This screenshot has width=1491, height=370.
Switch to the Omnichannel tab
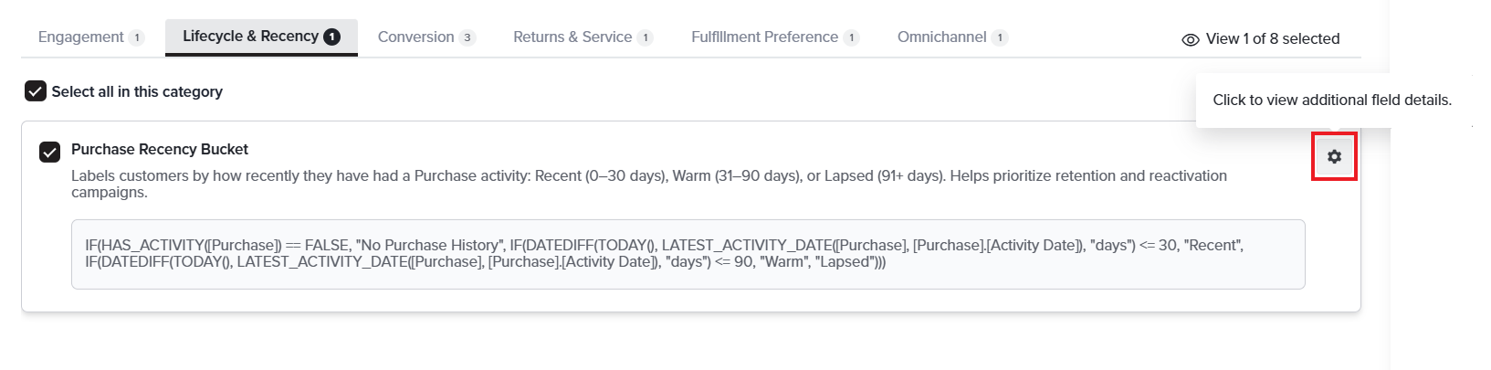point(952,37)
